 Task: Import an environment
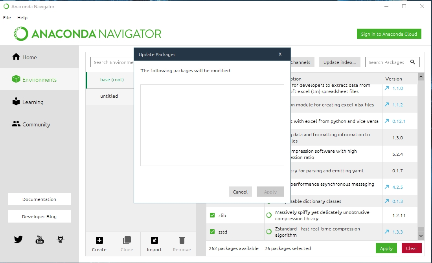point(154,244)
